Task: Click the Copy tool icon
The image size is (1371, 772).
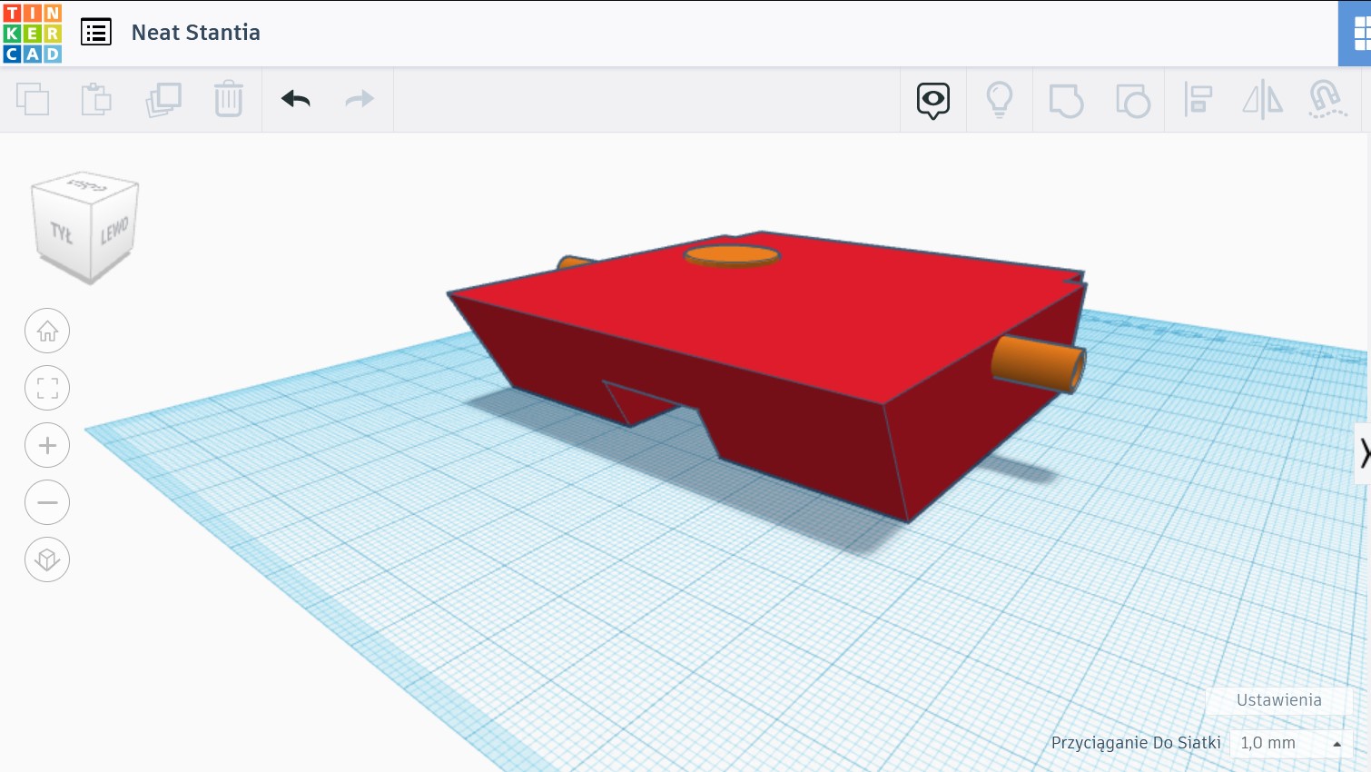Action: tap(33, 99)
